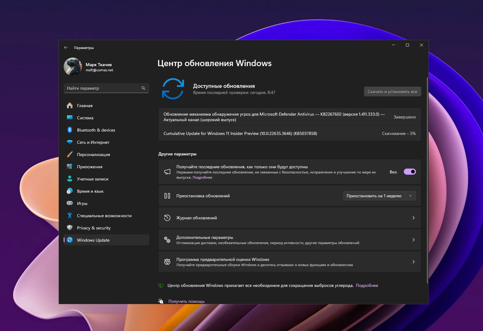The height and width of the screenshot is (331, 483).
Task: Click the Windows Insider Program icon
Action: click(x=167, y=262)
